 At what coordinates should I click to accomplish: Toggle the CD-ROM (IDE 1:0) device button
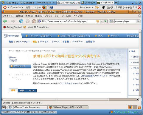(x=69, y=3)
